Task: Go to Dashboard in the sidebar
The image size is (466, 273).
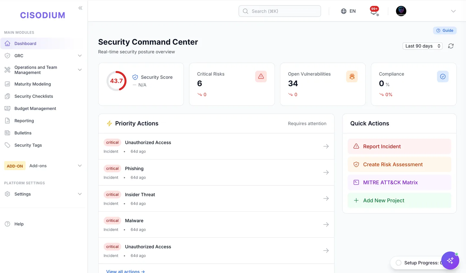Action: point(42,44)
